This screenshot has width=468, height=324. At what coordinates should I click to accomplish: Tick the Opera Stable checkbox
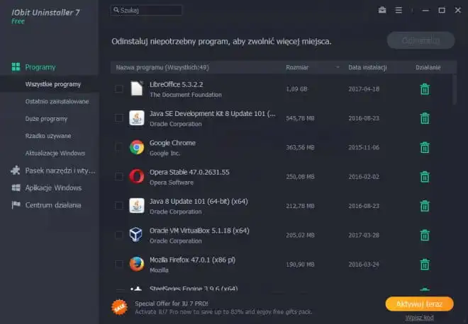coord(119,176)
